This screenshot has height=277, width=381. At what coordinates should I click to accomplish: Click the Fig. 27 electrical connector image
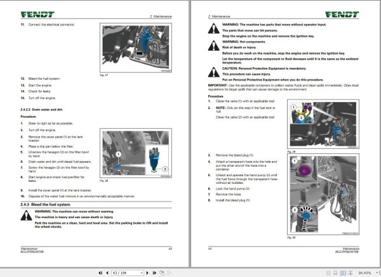136,48
